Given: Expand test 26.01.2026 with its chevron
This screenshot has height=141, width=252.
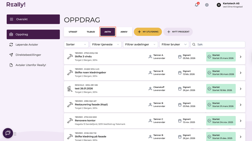Looking at the screenshot, I should coord(241,89).
